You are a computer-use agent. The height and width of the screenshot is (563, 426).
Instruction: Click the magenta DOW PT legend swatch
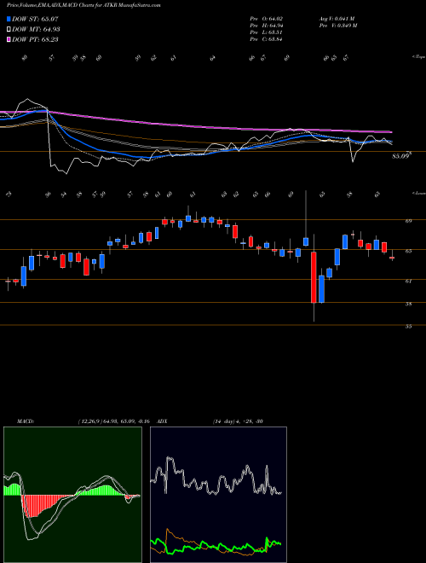click(9, 39)
